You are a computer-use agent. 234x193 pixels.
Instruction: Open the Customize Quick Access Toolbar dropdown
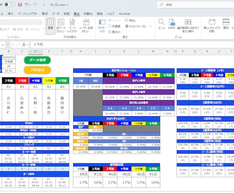coord(44,5)
